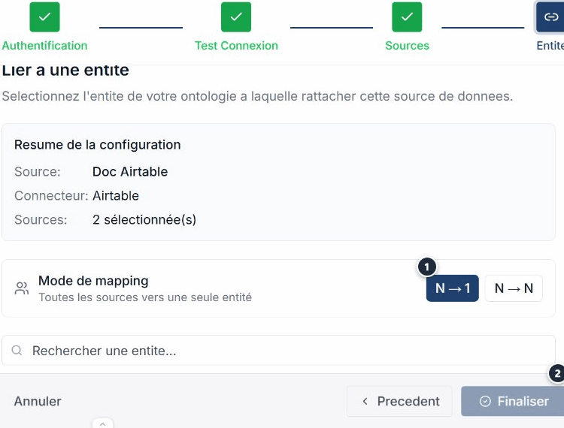The image size is (564, 428).
Task: Jump to the Sources step label
Action: [x=407, y=46]
